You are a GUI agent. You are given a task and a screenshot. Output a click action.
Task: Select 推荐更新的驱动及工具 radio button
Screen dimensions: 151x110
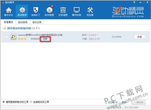point(4,102)
